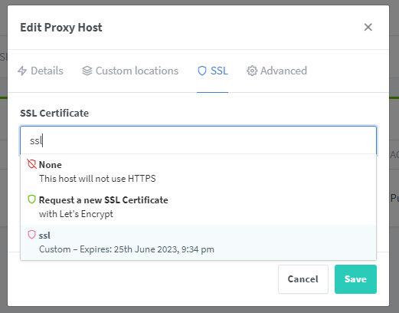Open the Advanced tab
This screenshot has height=313, width=399.
(276, 71)
